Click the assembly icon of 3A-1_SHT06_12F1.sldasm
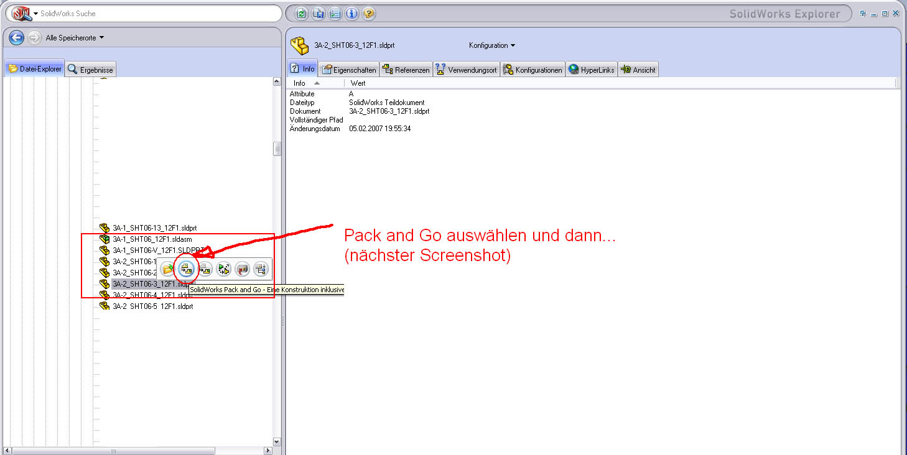Screen dimensions: 907x455 click(105, 239)
